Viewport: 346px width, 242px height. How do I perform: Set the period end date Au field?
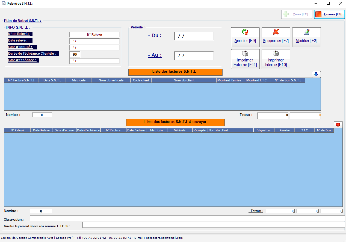click(194, 56)
